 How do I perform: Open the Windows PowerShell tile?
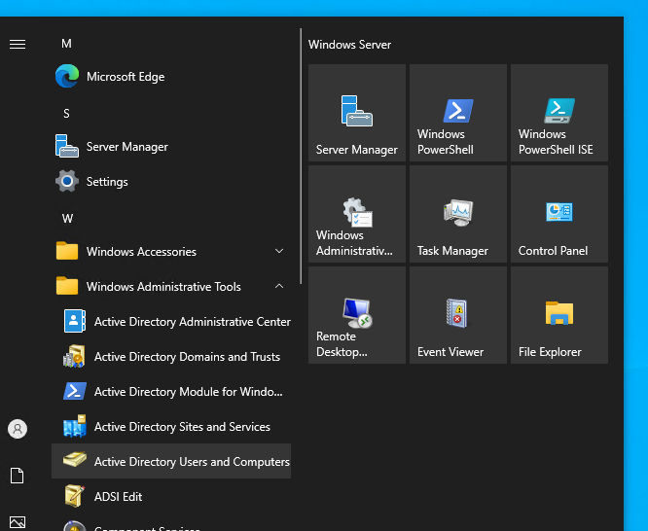click(458, 113)
